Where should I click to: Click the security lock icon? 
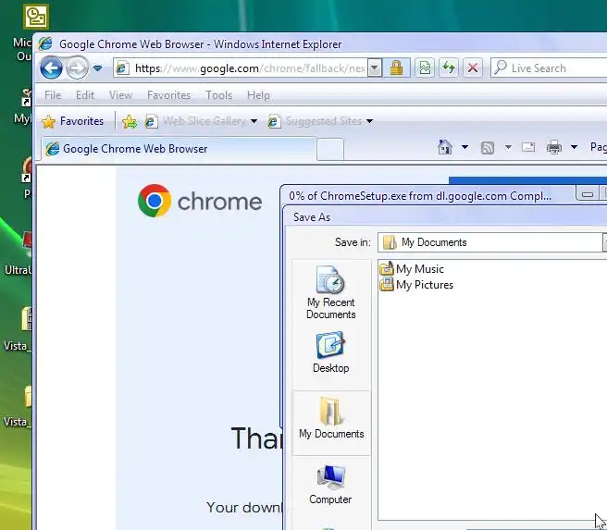396,68
